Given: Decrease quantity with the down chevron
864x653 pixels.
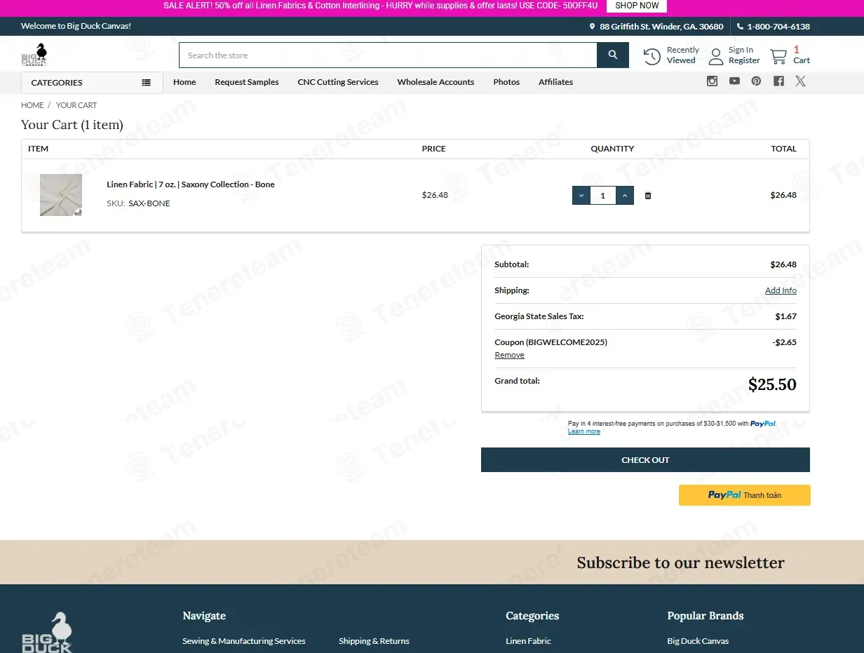Looking at the screenshot, I should [581, 196].
